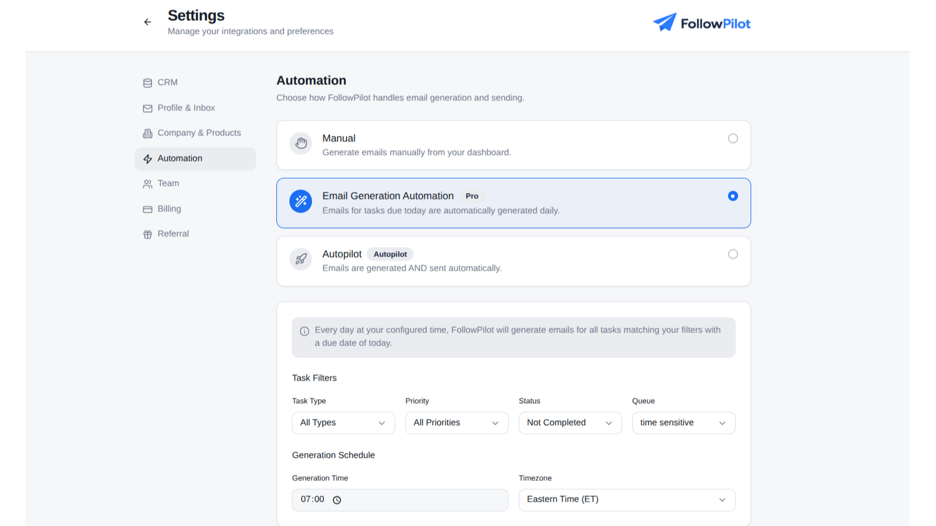Screen dimensions: 936x526
Task: Open the Timezone dropdown showing Eastern Time (ET)
Action: pos(627,500)
